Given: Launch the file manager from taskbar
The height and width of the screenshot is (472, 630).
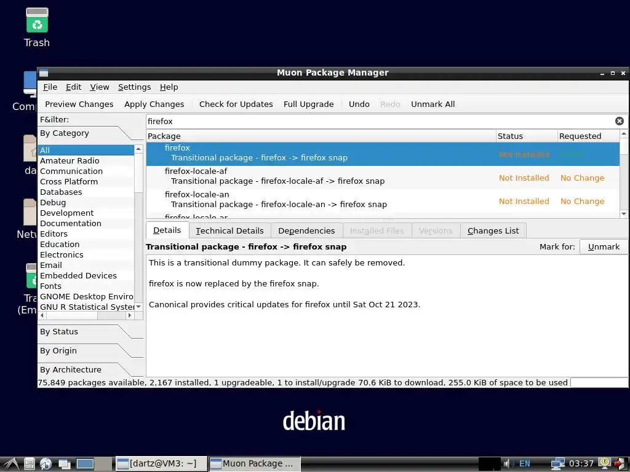Looking at the screenshot, I should (30, 463).
